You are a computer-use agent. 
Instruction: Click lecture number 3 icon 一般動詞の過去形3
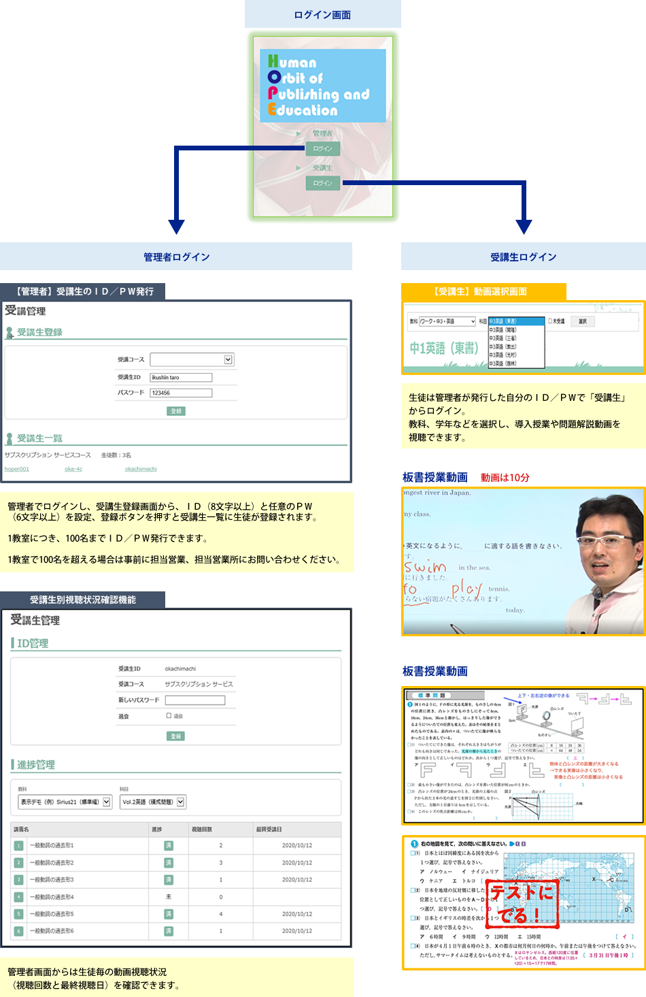point(19,880)
